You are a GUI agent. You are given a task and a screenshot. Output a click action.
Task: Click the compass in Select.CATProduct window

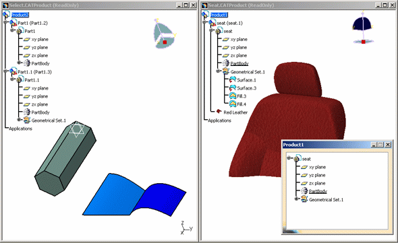tap(164, 34)
